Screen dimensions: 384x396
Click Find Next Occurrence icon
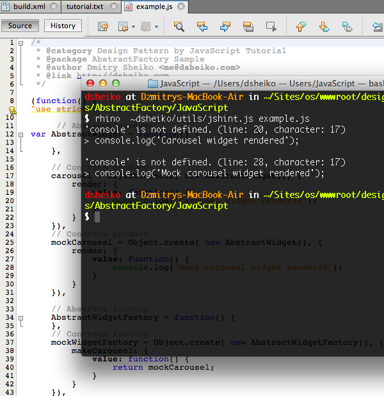[x=225, y=26]
